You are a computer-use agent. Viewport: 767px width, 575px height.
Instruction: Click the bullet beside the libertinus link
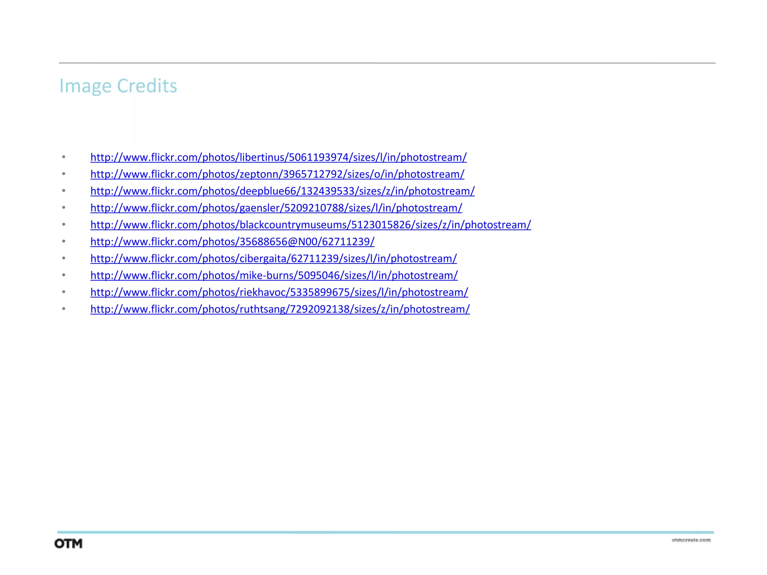[x=64, y=157]
